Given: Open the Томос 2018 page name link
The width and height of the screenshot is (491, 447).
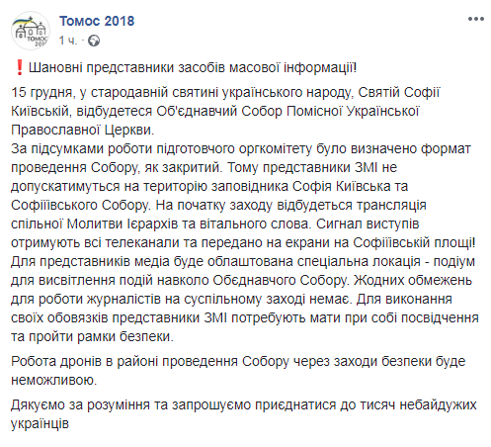Looking at the screenshot, I should coord(97,21).
